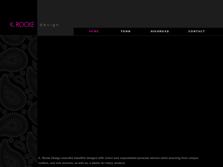This screenshot has height=167, width=223.
Task: Click the gray 'design' logo text
Action: [49, 25]
